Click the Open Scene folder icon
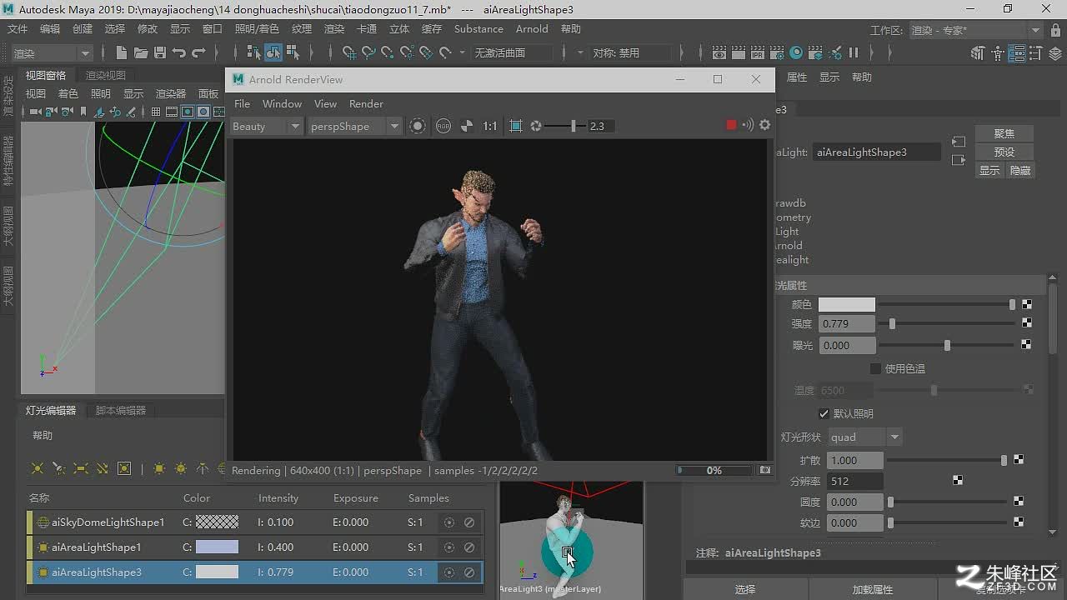Image resolution: width=1067 pixels, height=600 pixels. pos(141,52)
